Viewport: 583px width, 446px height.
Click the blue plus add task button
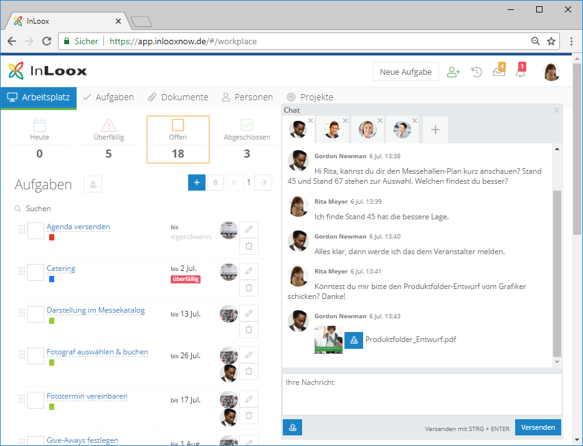[197, 183]
